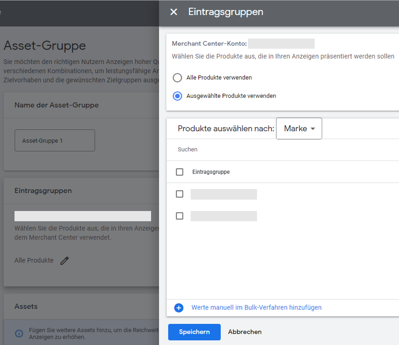Select Ausgewählte Produkte verwenden
The image size is (399, 345).
[177, 96]
